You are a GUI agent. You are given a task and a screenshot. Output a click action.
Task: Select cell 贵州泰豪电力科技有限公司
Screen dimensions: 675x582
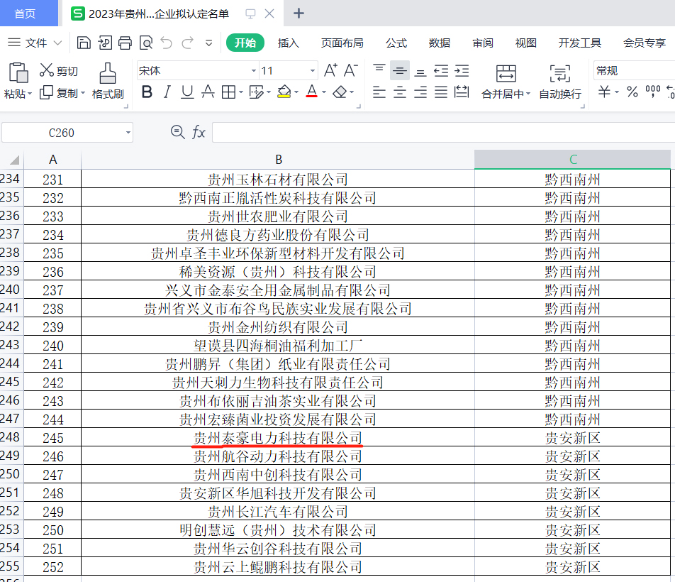click(x=278, y=438)
